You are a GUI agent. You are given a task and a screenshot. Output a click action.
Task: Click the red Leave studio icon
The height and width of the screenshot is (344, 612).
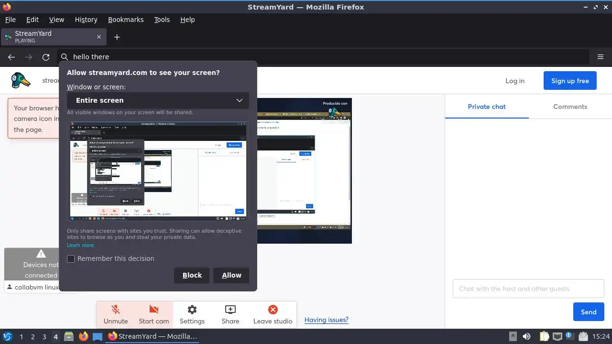pos(273,310)
